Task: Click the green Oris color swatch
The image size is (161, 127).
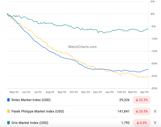Action: 9,123
